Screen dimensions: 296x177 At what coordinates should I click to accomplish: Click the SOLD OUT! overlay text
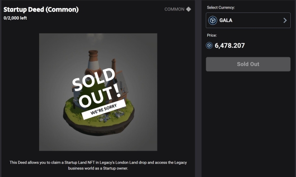(x=96, y=87)
